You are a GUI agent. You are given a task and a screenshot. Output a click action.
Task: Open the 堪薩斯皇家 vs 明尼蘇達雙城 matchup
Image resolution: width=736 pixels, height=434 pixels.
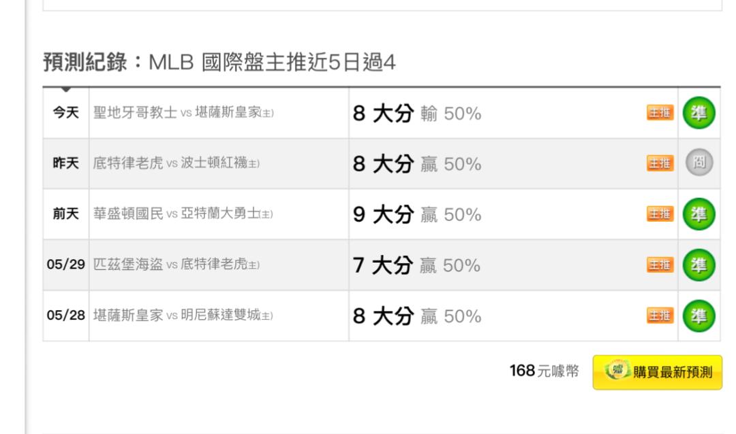(183, 315)
